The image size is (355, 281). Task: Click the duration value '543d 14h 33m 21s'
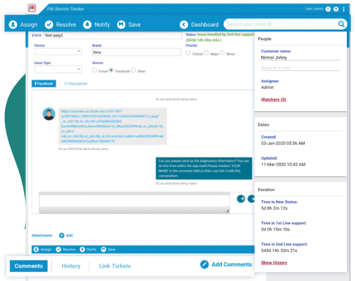279,250
